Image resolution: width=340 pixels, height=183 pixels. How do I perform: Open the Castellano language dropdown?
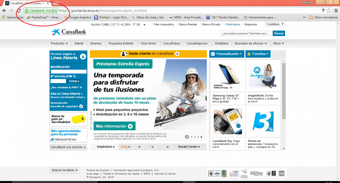coord(275,24)
